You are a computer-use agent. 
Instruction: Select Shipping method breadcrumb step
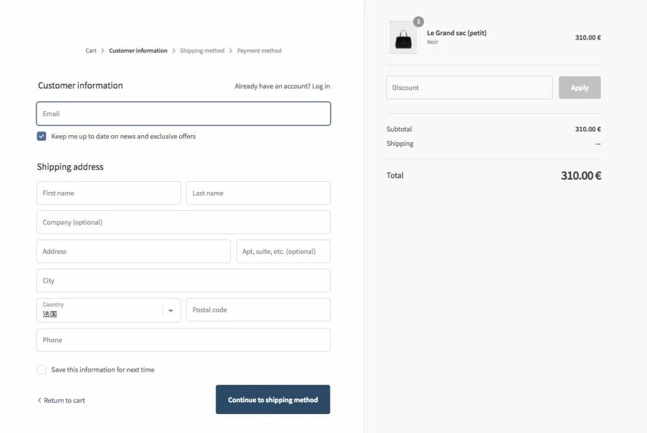point(202,50)
